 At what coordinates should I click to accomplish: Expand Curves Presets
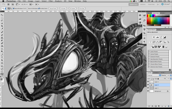coord(149,54)
